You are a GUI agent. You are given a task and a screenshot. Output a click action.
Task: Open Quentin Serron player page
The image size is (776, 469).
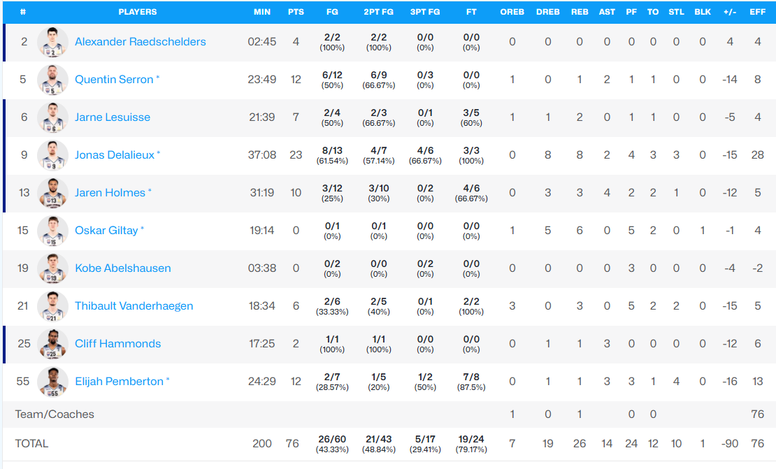[114, 80]
